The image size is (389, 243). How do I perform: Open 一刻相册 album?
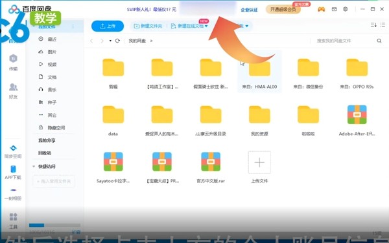(x=13, y=194)
